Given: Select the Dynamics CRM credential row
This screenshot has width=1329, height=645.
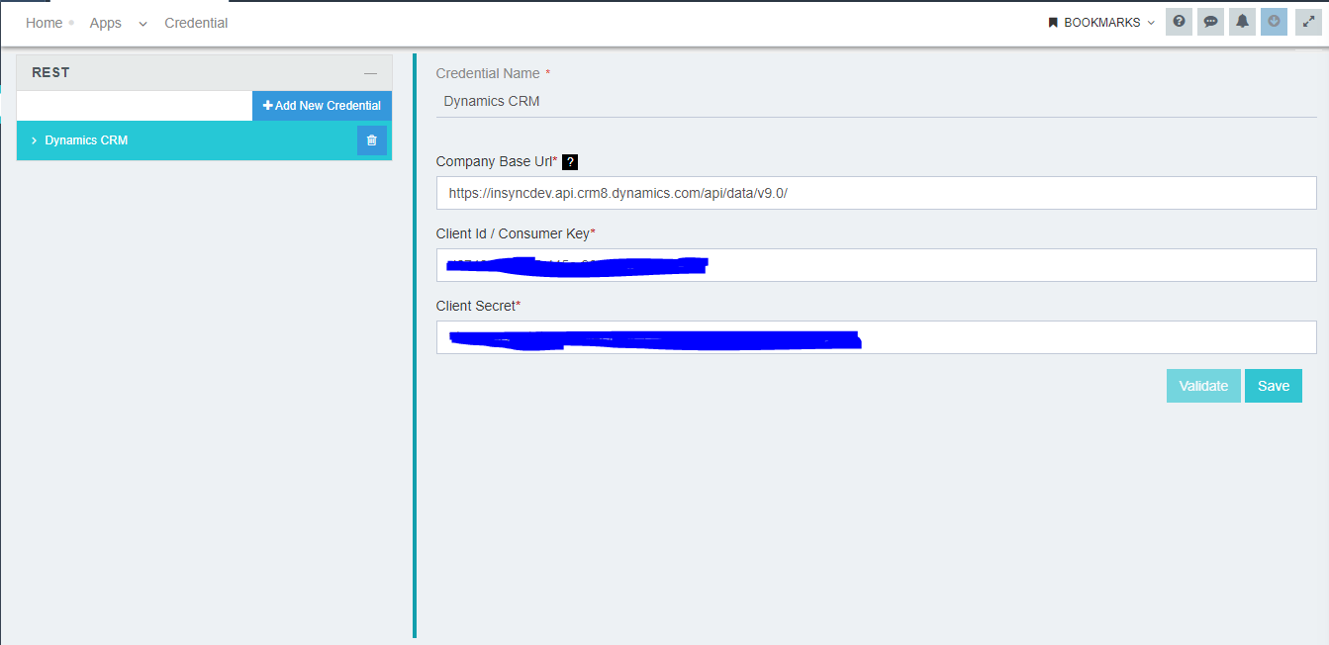Looking at the screenshot, I should point(204,140).
